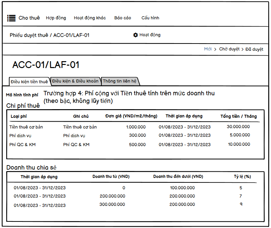
Task: Click the date range in the 5% row
Action: tap(40, 188)
